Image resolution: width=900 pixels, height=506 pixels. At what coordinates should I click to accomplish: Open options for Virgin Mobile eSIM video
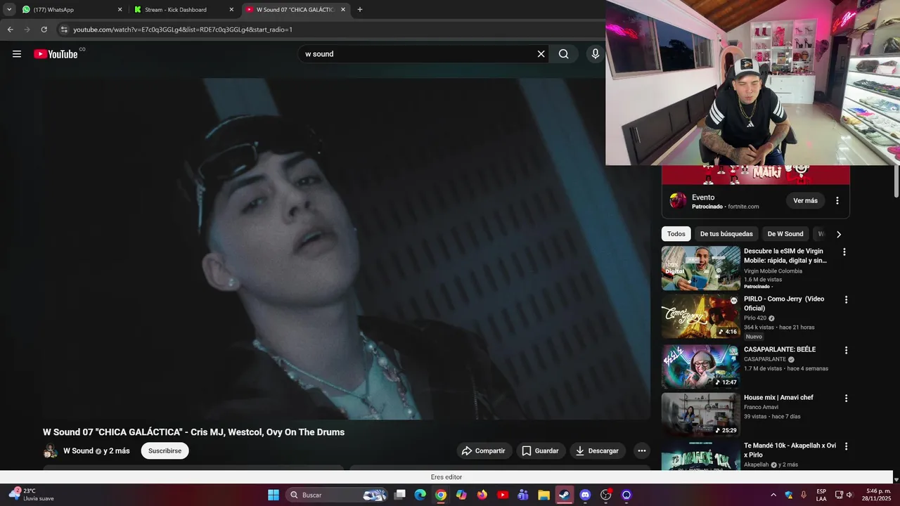[844, 252]
